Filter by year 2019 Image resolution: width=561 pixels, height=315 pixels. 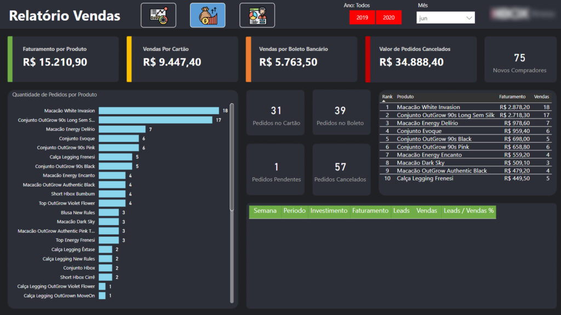362,17
